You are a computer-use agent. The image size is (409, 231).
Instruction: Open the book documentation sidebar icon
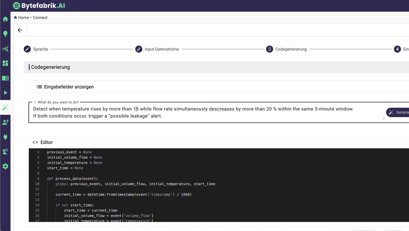(5, 78)
